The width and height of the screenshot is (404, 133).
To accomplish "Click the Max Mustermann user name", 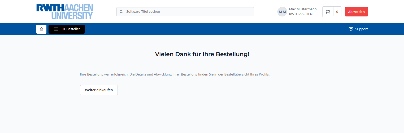I will pos(303,9).
